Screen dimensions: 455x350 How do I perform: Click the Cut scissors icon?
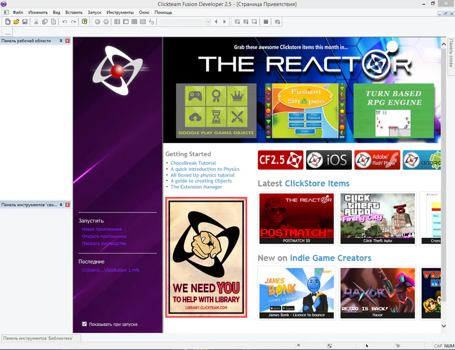(36, 22)
